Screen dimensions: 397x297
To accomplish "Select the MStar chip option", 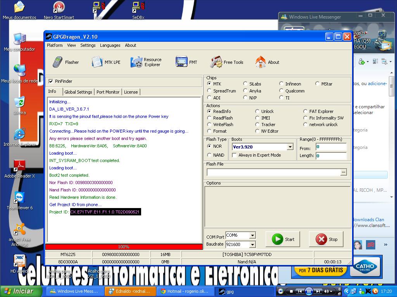I will click(x=317, y=84).
